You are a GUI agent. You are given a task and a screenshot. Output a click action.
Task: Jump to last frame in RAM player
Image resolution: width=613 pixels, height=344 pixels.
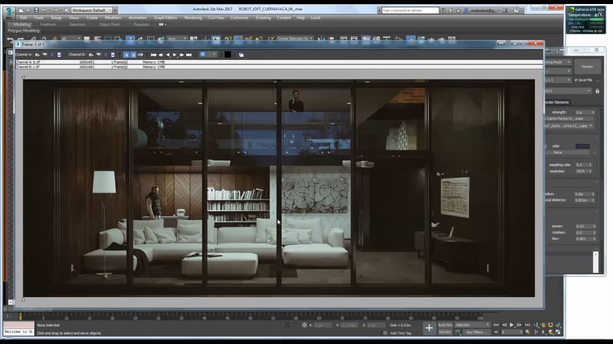point(189,55)
